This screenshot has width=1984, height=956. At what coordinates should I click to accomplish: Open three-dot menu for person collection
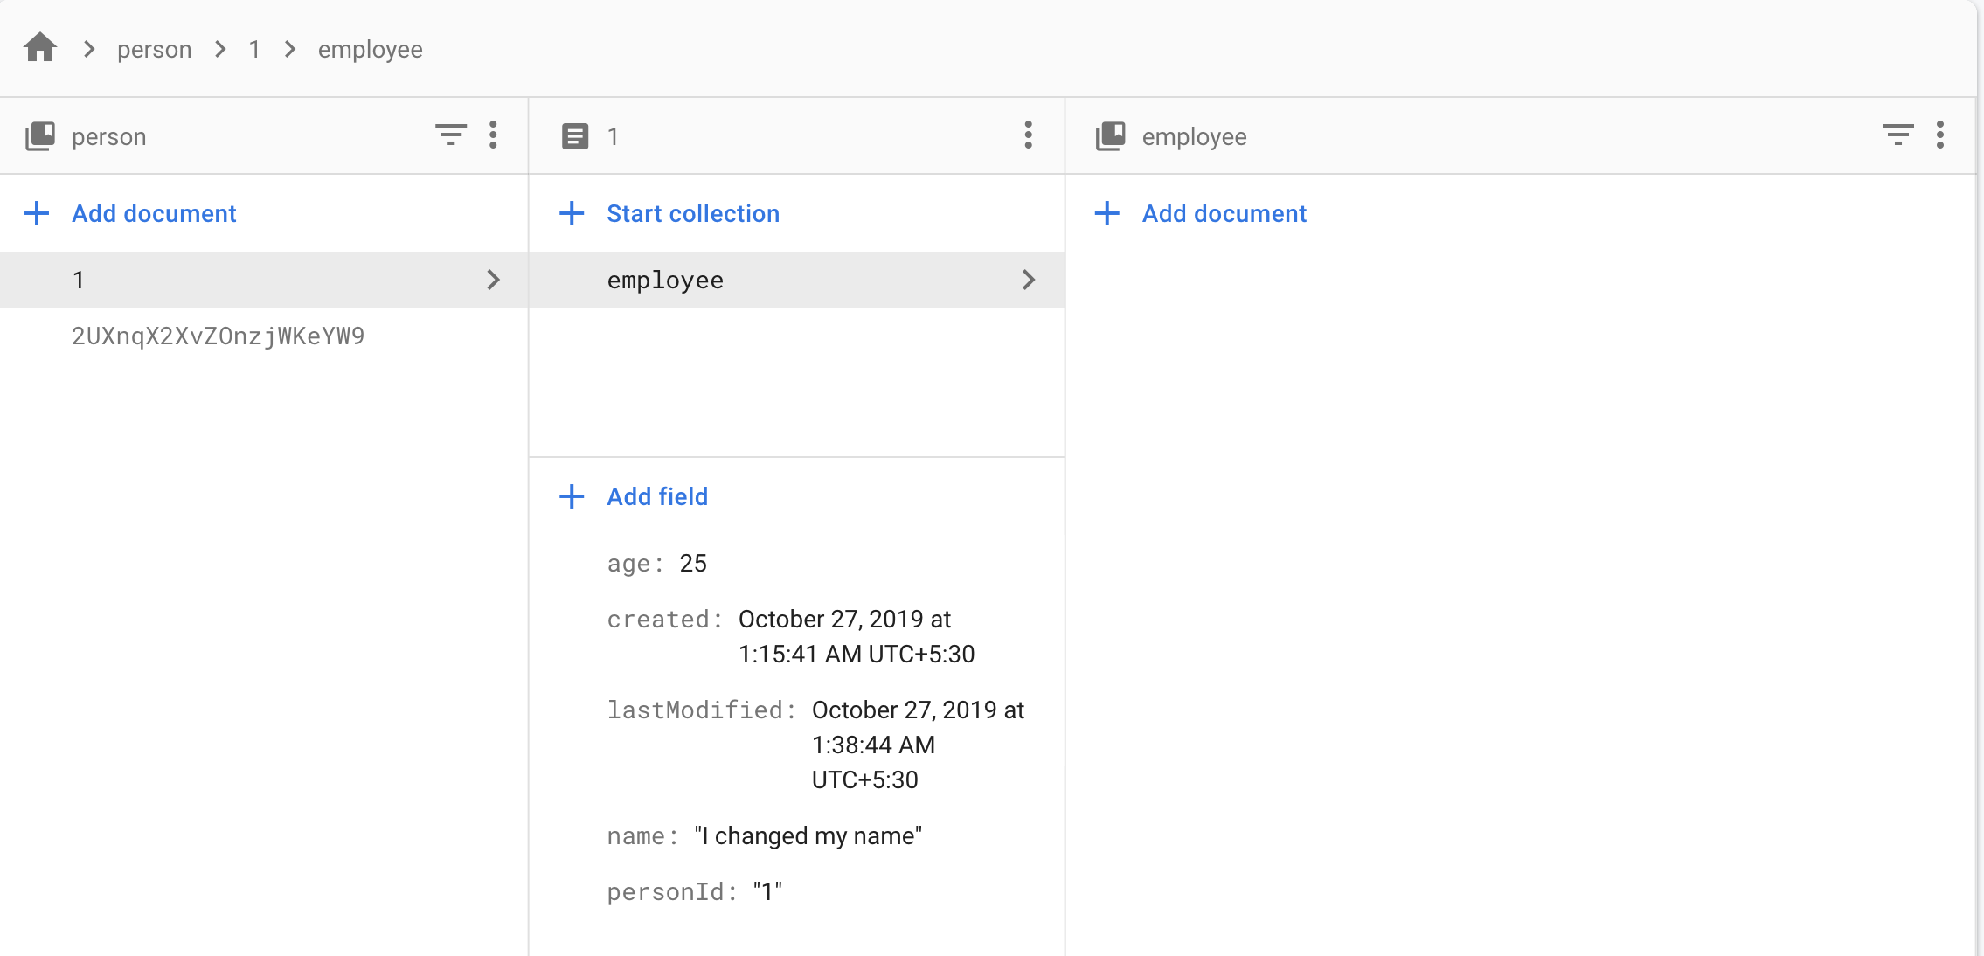click(x=493, y=135)
